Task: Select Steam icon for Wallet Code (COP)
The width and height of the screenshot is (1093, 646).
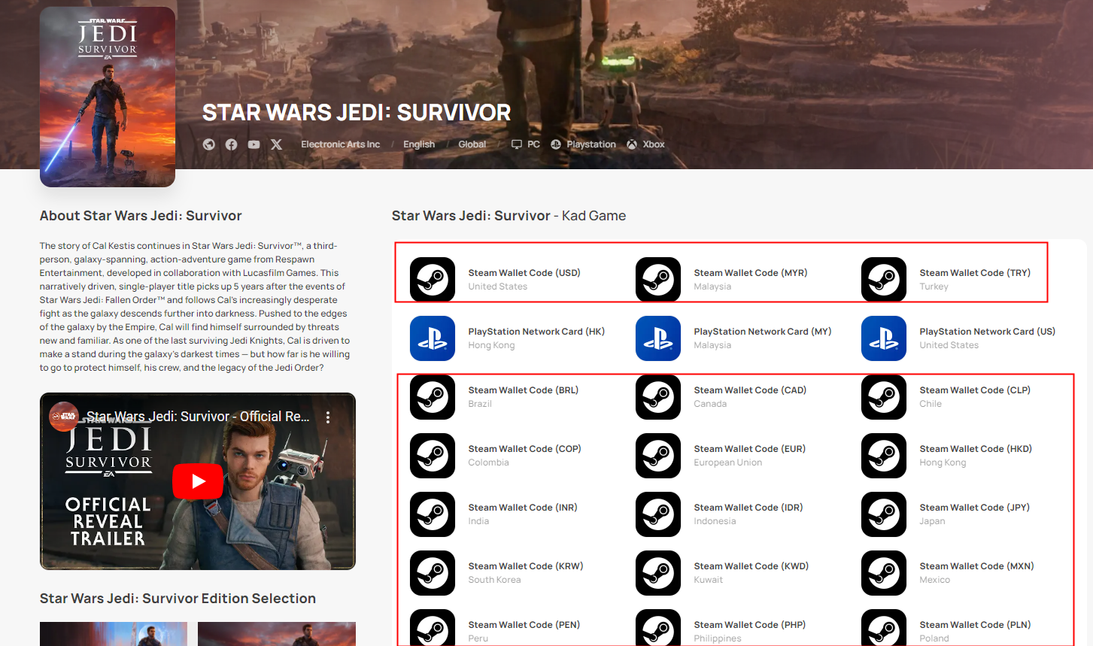Action: pyautogui.click(x=433, y=456)
